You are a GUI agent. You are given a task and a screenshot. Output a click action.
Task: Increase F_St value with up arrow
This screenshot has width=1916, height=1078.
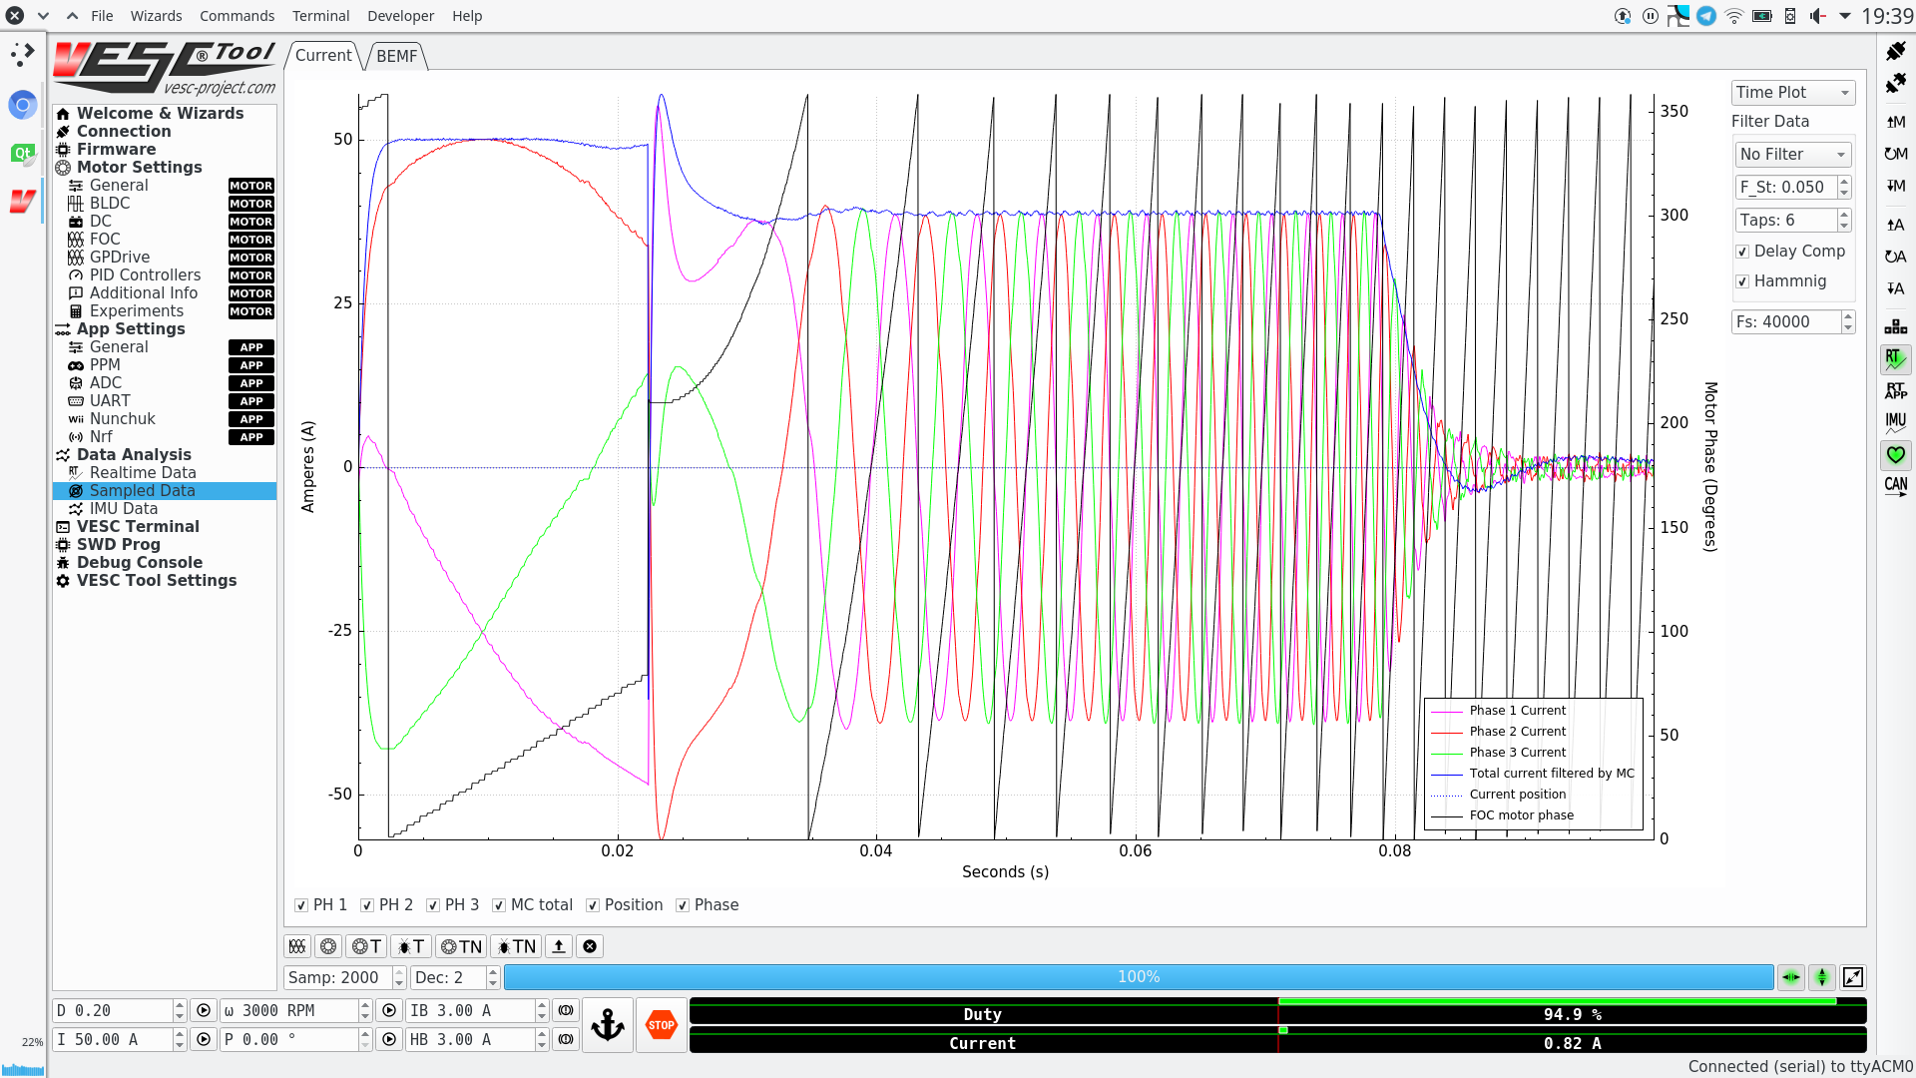tap(1844, 182)
